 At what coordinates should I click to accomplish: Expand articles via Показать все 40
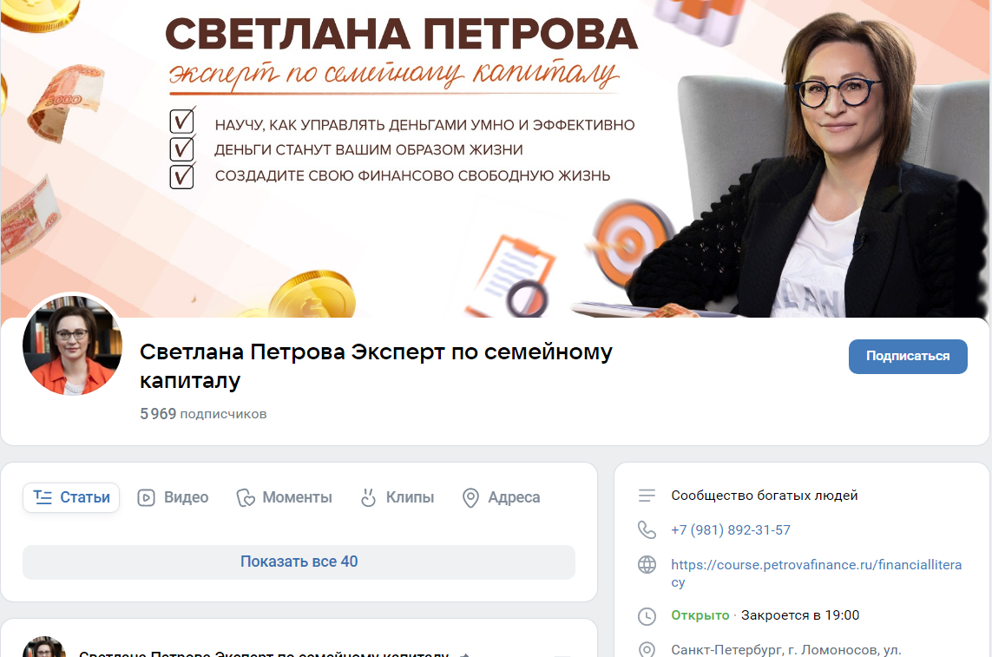[x=299, y=562]
